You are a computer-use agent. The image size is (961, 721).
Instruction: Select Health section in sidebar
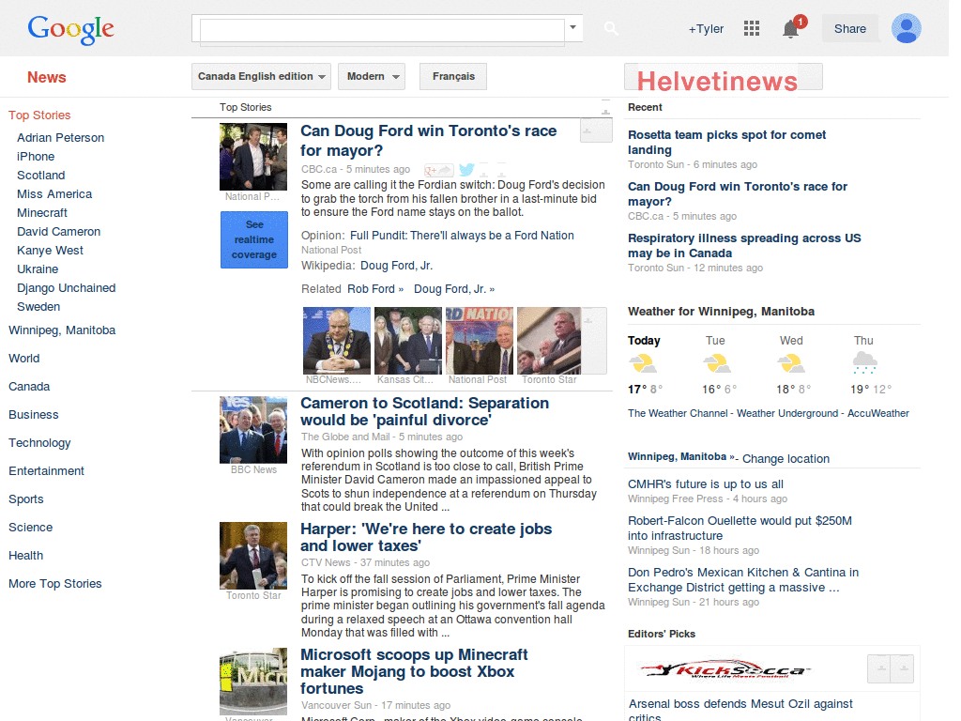(25, 556)
